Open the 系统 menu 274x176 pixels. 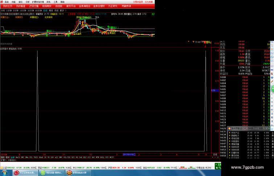[7, 2]
